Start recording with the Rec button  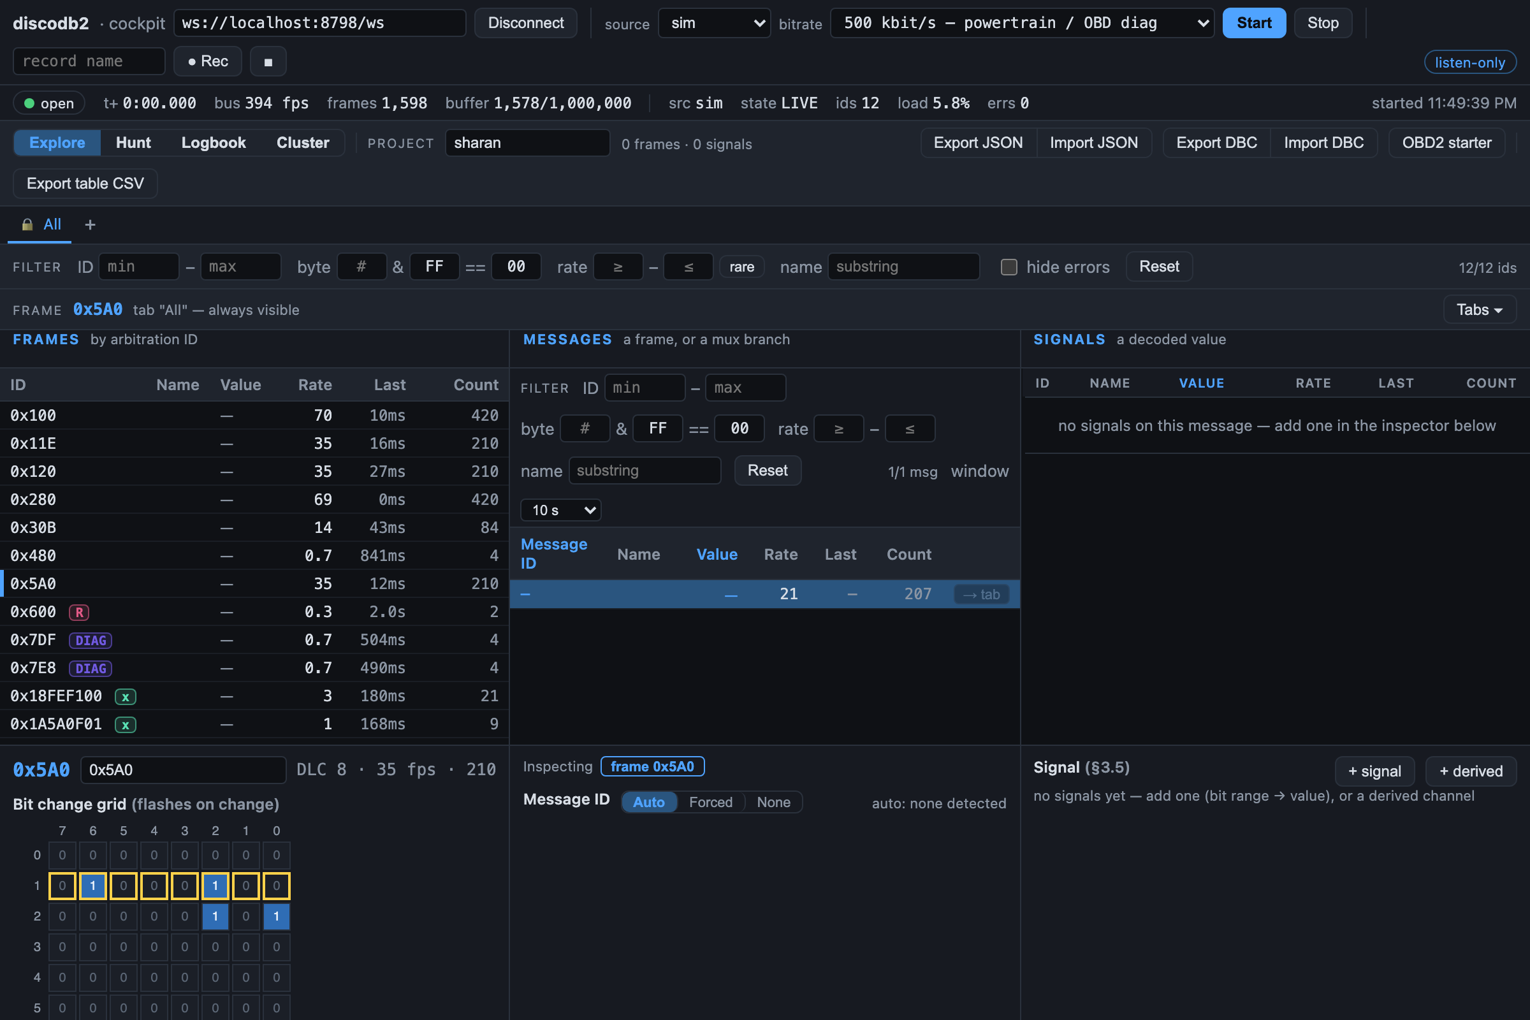tap(208, 62)
